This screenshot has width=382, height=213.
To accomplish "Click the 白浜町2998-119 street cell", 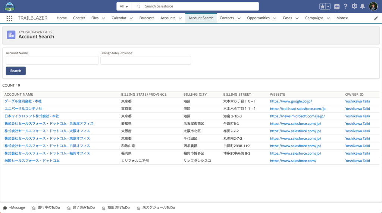I will pos(236,146).
